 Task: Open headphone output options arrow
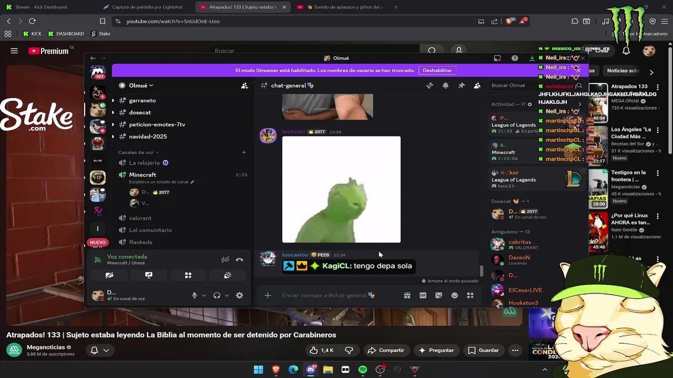pyautogui.click(x=227, y=296)
